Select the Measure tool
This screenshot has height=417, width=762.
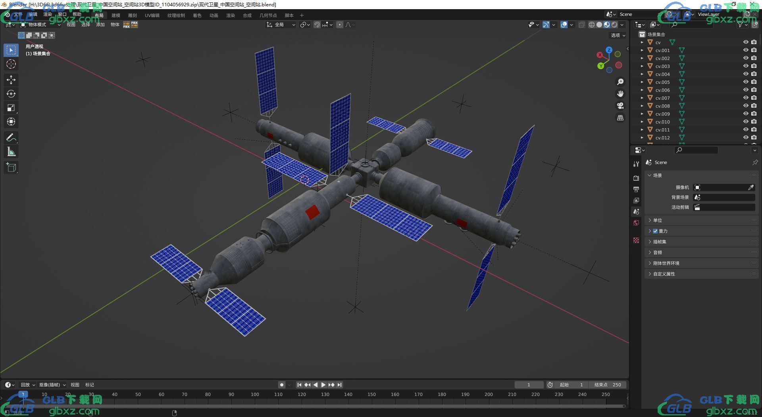point(11,151)
